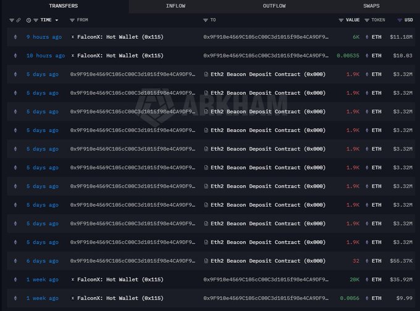Open FalconX: Hot Wallet in $35.92M row
The width and height of the screenshot is (420, 311).
[120, 280]
